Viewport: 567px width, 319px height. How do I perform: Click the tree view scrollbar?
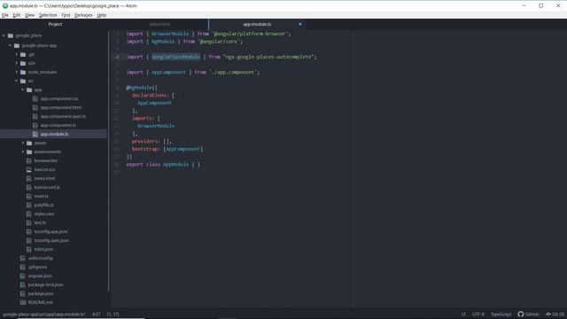[108, 161]
